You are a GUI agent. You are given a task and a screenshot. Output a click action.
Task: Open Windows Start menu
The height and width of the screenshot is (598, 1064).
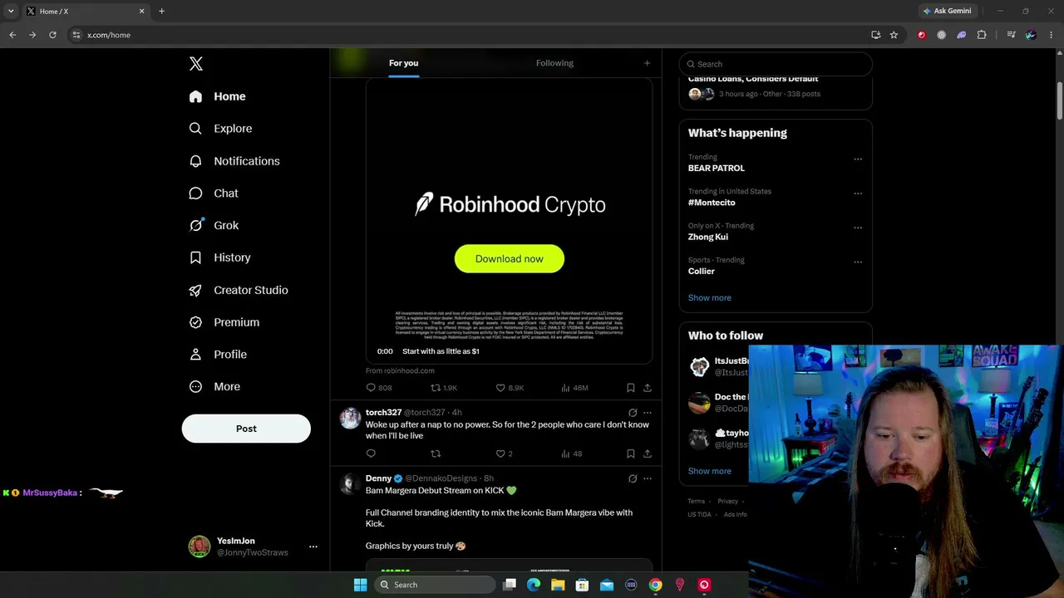(360, 585)
